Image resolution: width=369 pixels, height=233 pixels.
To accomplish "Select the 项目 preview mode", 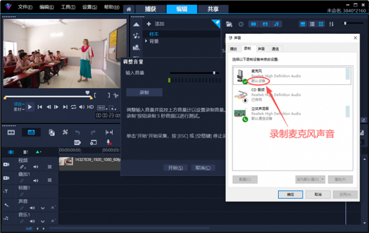I will [19, 104].
